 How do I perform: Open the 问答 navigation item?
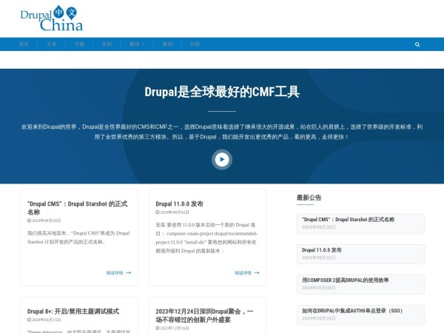[195, 44]
